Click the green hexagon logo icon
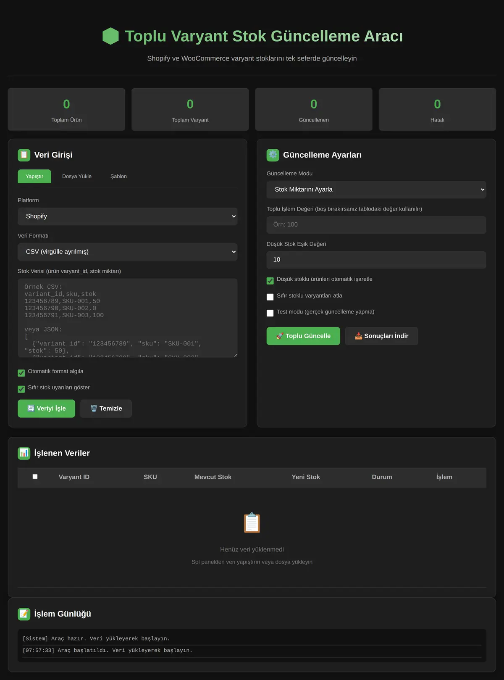504x680 pixels. 111,36
